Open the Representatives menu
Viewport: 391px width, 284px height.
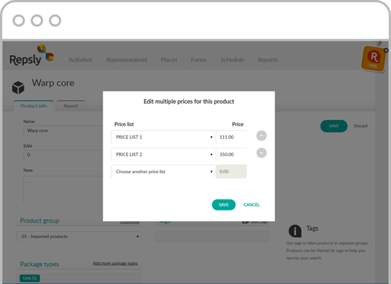tap(126, 60)
